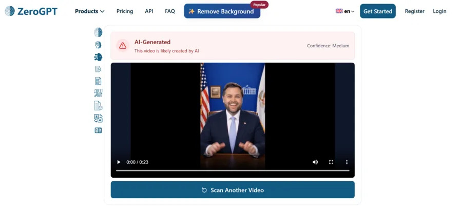This screenshot has height=209, width=462.
Task: Open the summarizer document list sidebar icon
Action: (98, 81)
